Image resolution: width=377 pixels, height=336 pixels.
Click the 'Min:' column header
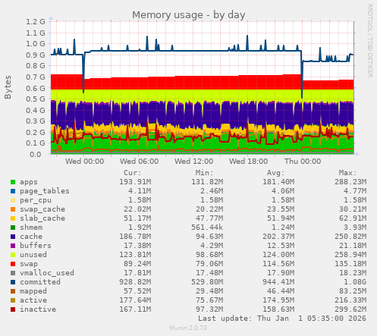(204, 173)
